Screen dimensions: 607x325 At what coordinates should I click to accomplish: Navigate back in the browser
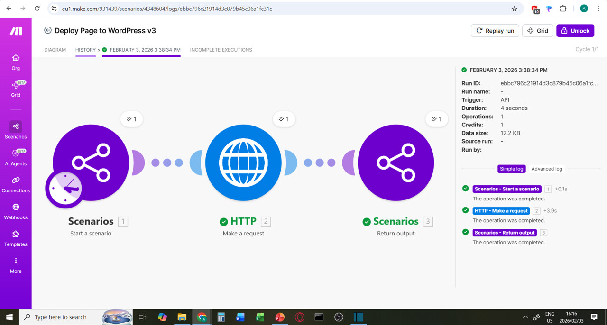coord(9,9)
